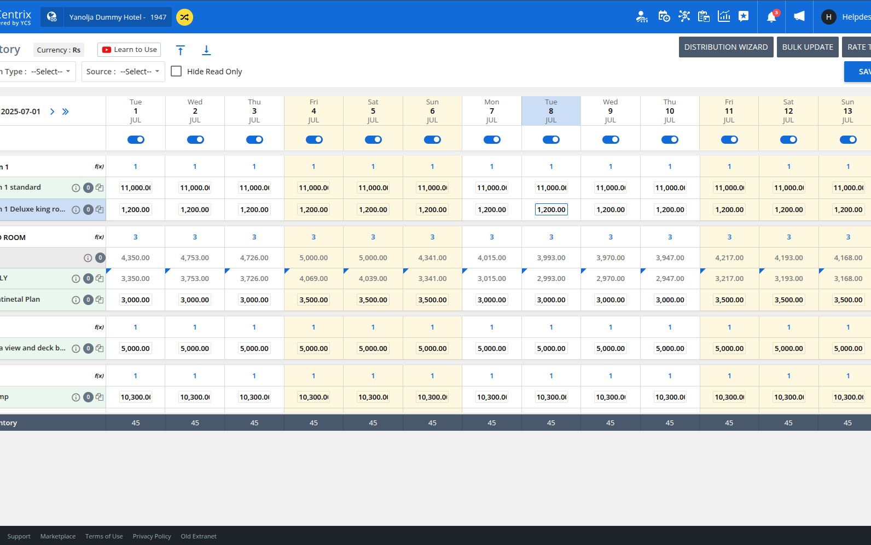
Task: Click the 1,200.00 rate field for Tue 8 Jul
Action: pyautogui.click(x=551, y=209)
